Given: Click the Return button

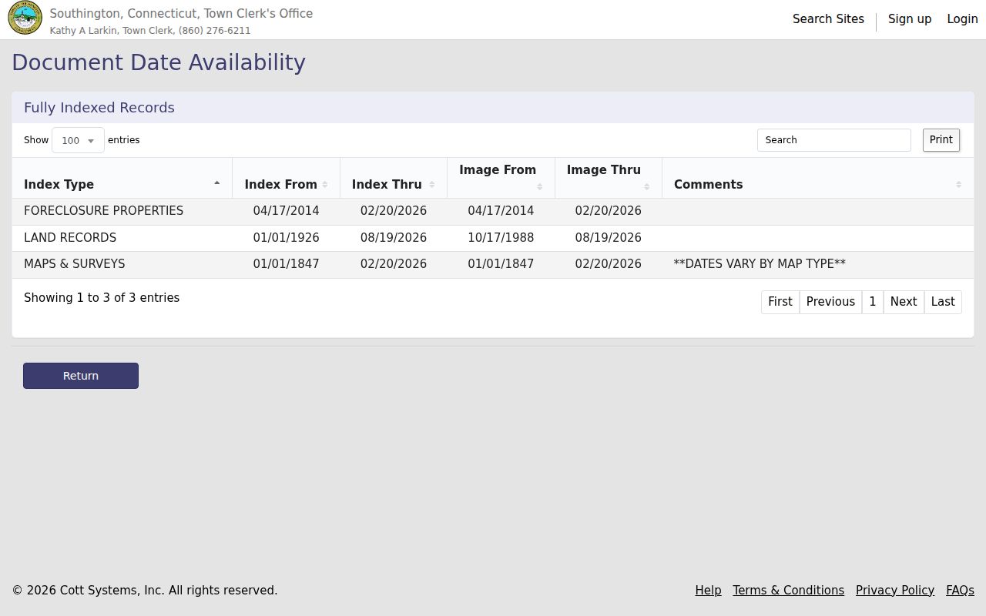Looking at the screenshot, I should (81, 376).
